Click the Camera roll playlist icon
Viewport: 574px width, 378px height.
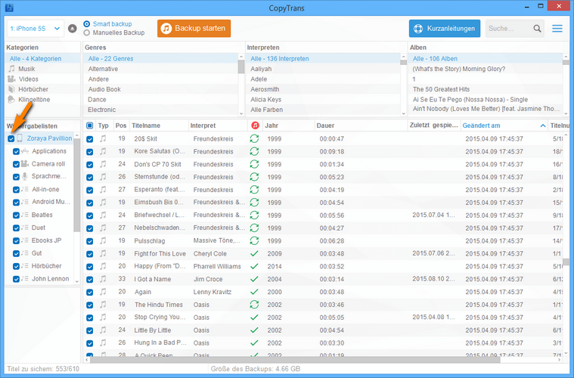point(25,163)
